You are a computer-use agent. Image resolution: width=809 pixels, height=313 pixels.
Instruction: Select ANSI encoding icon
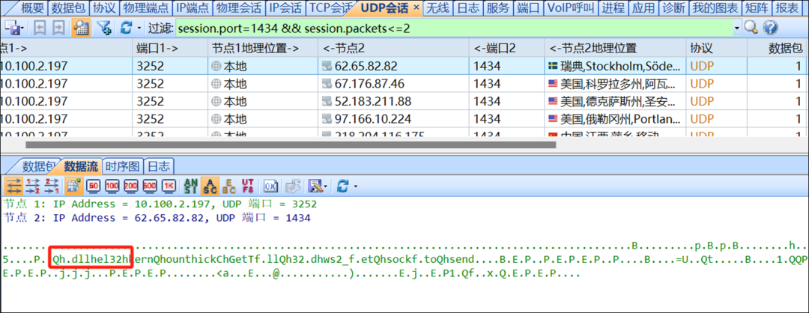coord(190,185)
